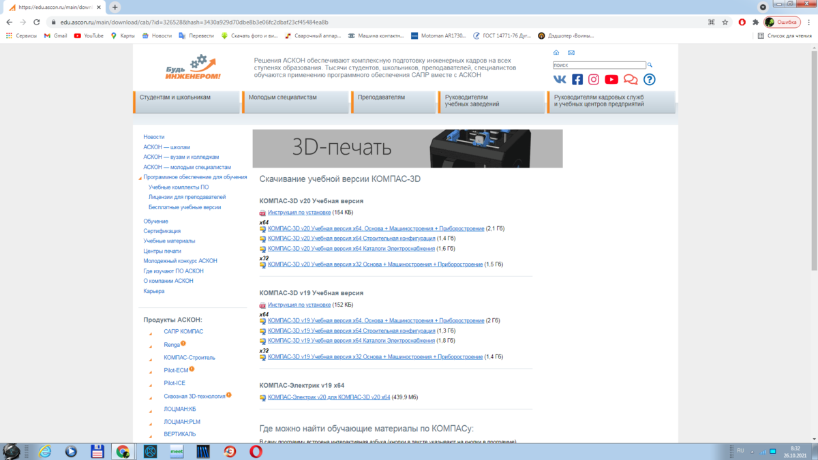Open the YouTube channel icon
The height and width of the screenshot is (460, 818).
[611, 79]
